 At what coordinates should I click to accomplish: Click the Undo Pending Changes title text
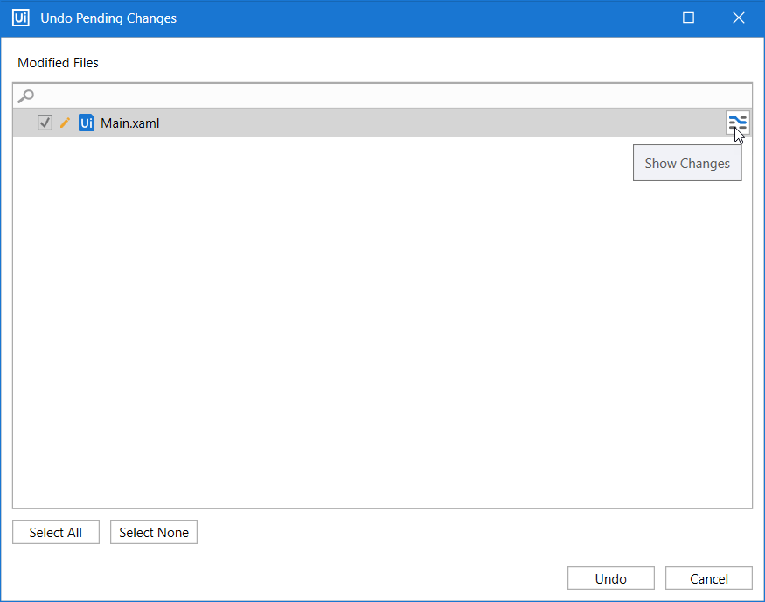point(108,17)
